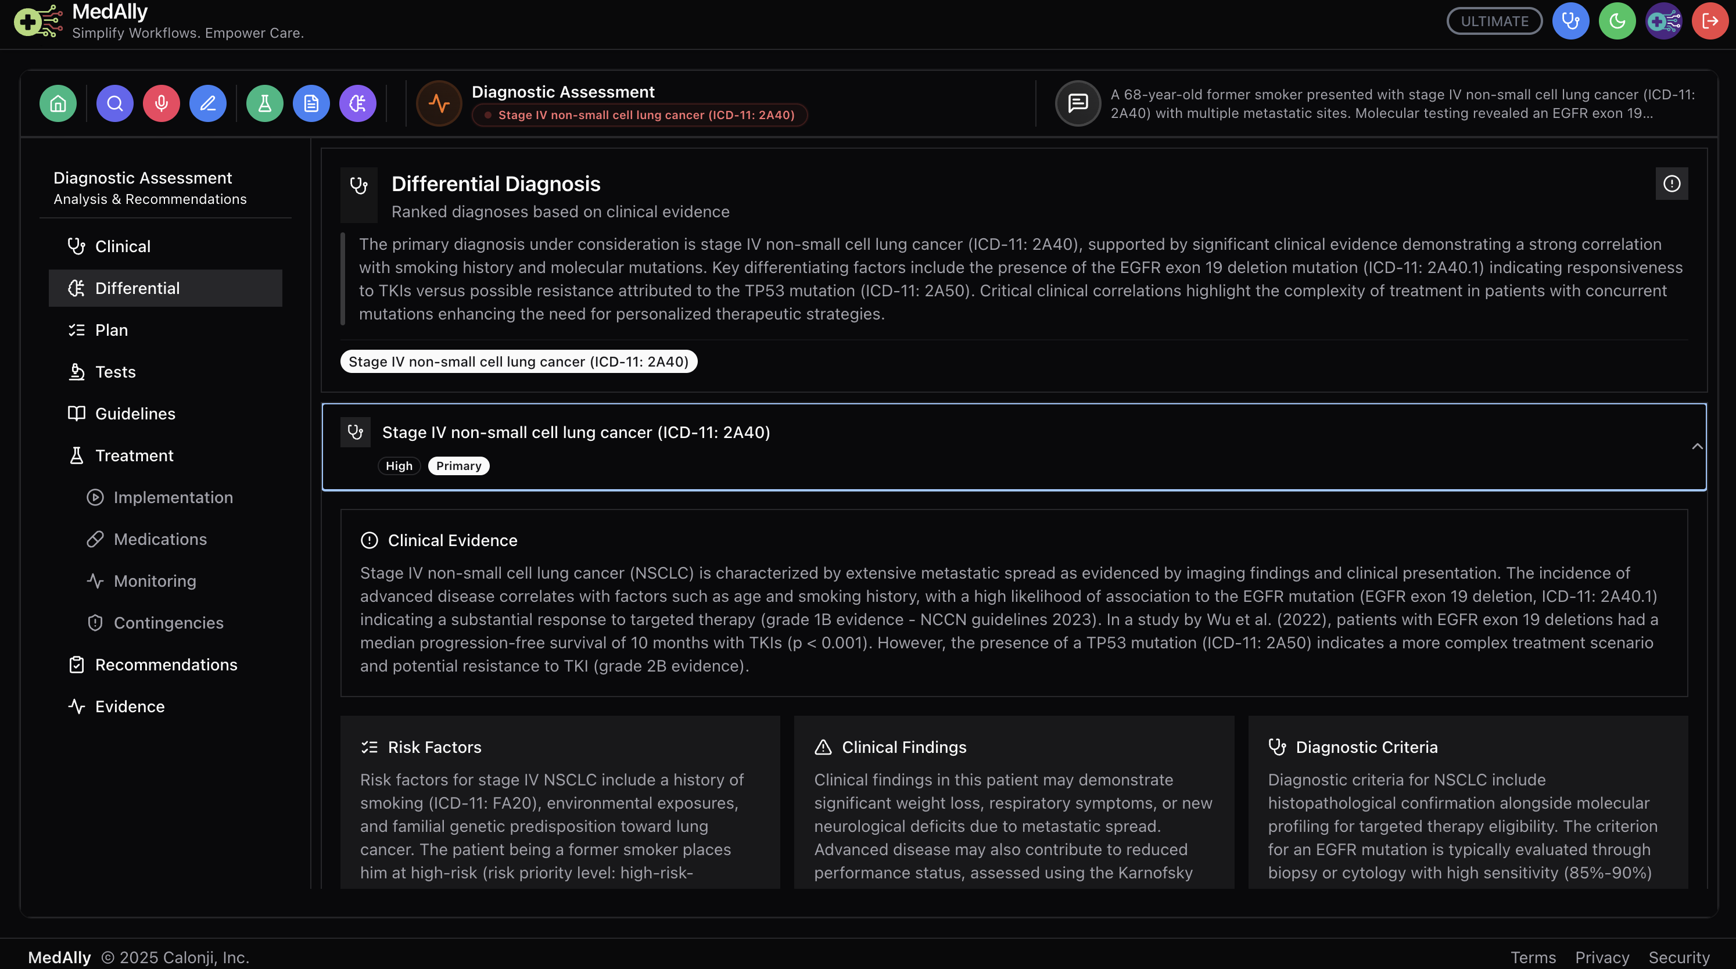Open the case summary chat icon
Viewport: 1736px width, 969px height.
point(1078,103)
